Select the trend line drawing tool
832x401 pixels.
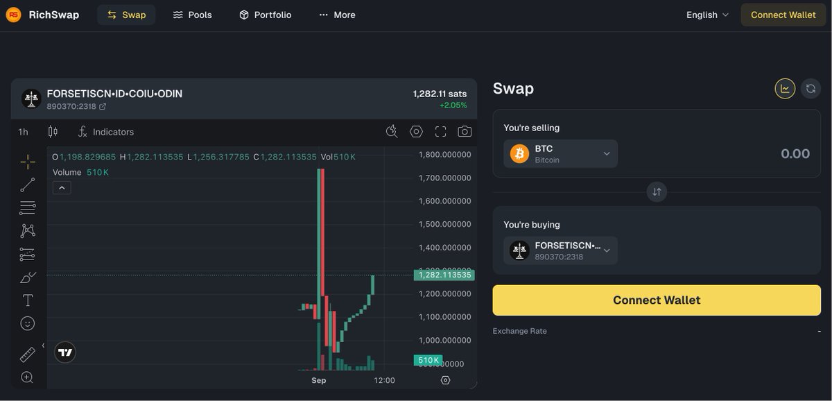(28, 185)
